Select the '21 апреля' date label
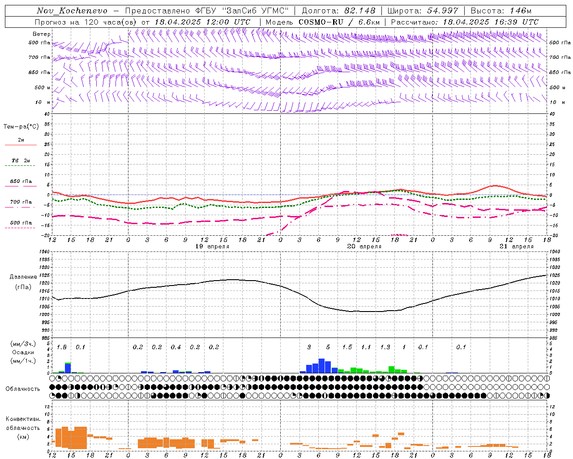This screenshot has width=573, height=459. coord(517,247)
